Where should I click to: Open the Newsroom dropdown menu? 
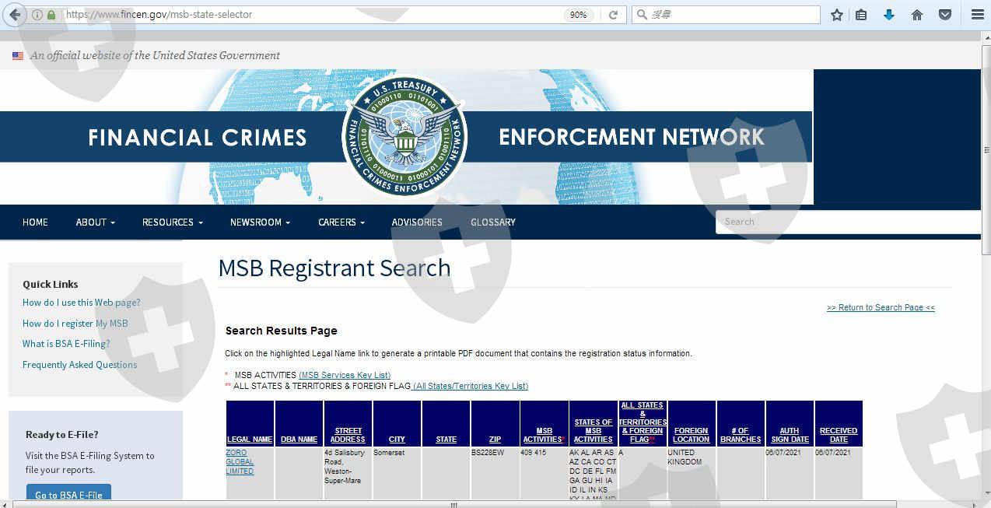click(x=260, y=222)
